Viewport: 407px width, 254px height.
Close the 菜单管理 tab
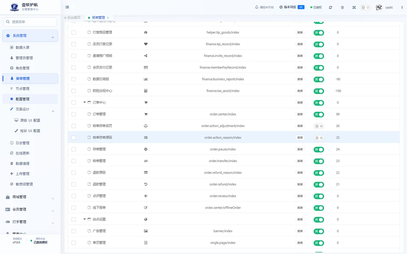(108, 18)
